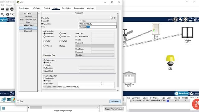Screen dimensions: 199x112
Task: Open Algorithm Settings in the sidebar
Action: [28, 19]
